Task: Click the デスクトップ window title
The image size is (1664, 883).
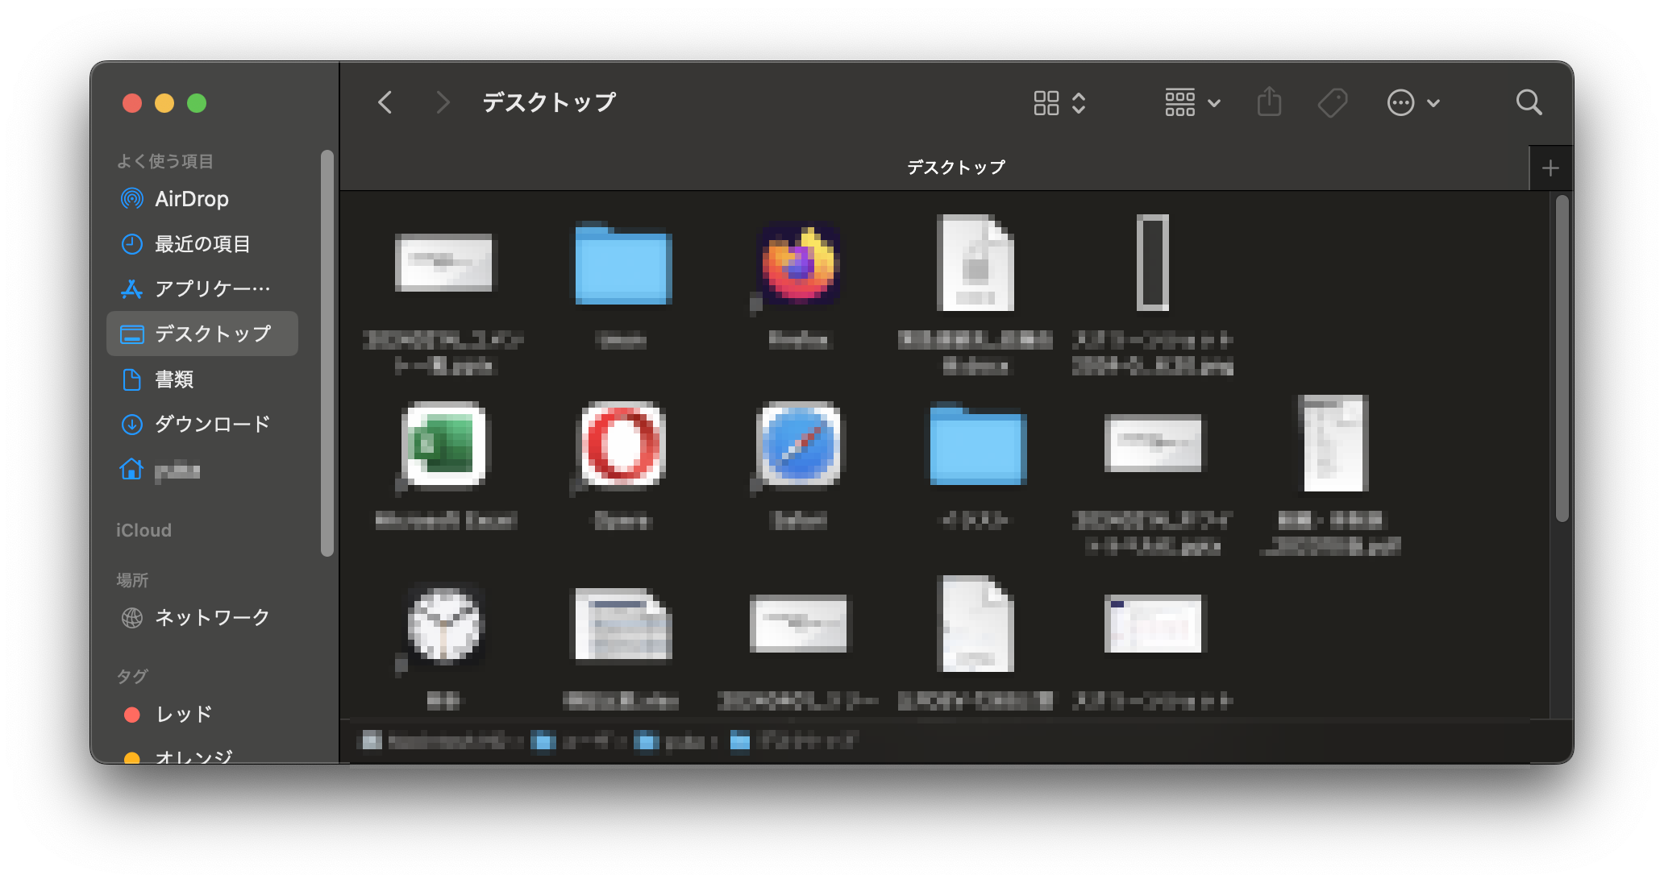Action: coord(549,102)
